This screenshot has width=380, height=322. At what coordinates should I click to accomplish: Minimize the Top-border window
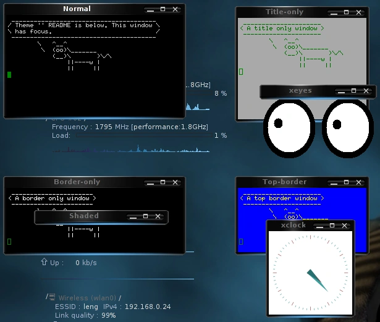tap(334, 182)
